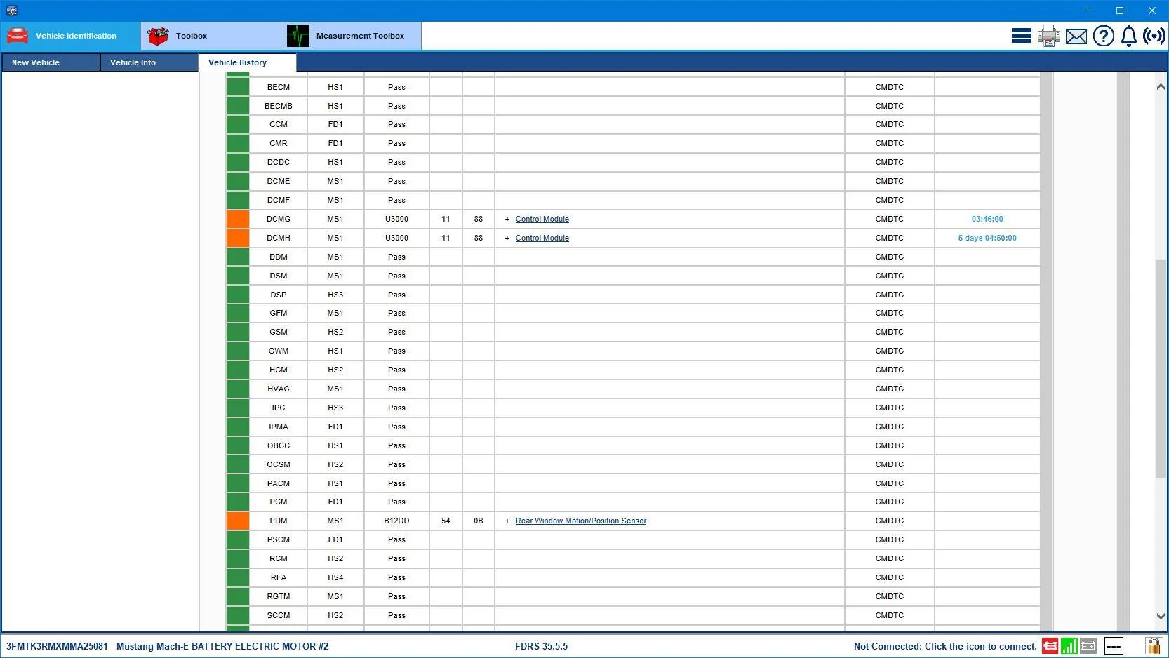This screenshot has width=1169, height=658.
Task: Open the Vehicle Identification tab
Action: point(71,36)
